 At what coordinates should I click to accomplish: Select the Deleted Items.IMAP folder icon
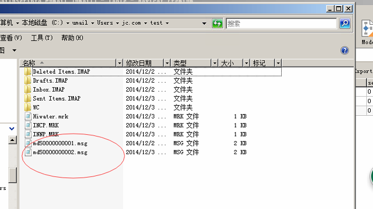(28, 71)
